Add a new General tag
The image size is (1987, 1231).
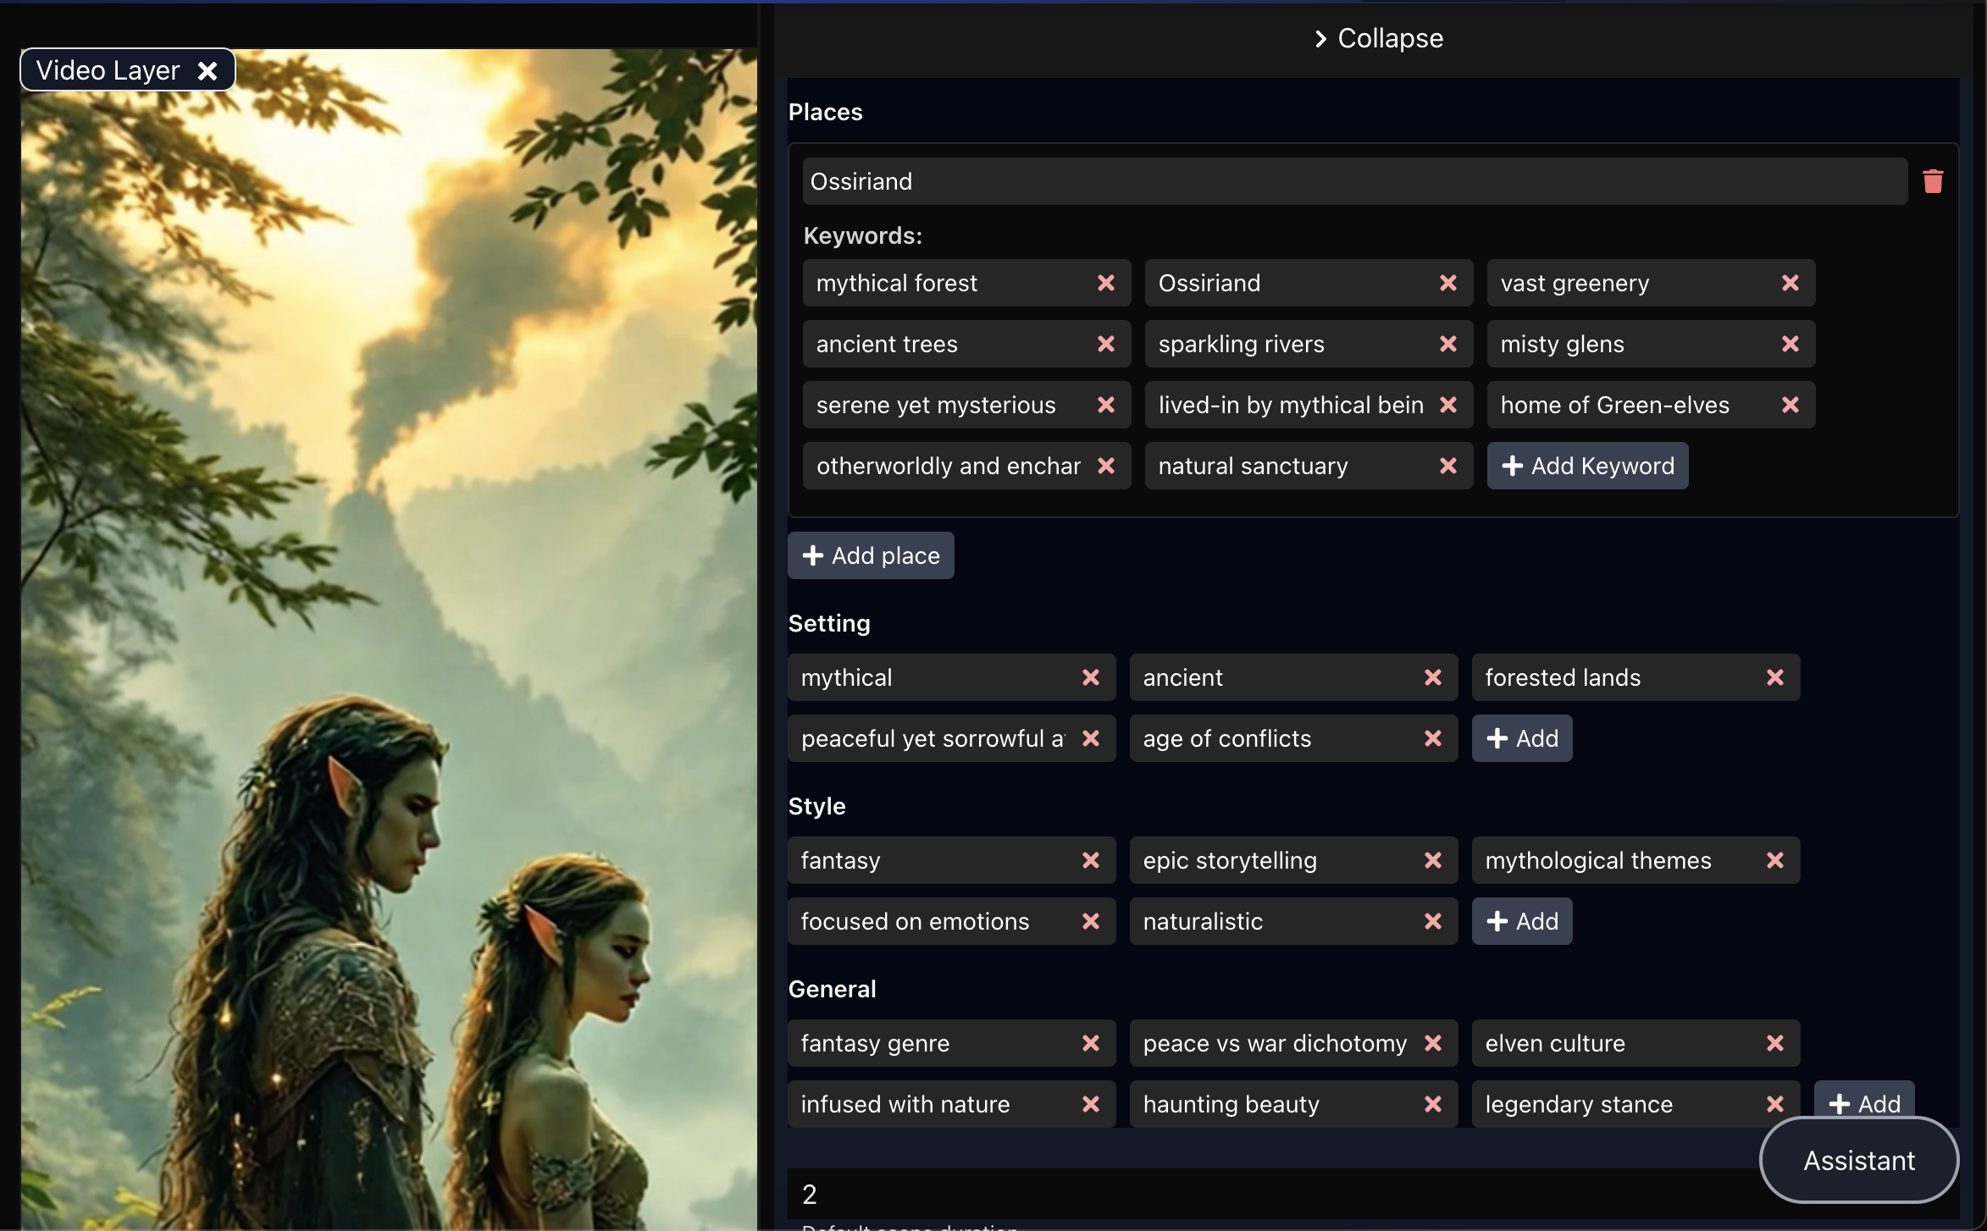point(1863,1101)
